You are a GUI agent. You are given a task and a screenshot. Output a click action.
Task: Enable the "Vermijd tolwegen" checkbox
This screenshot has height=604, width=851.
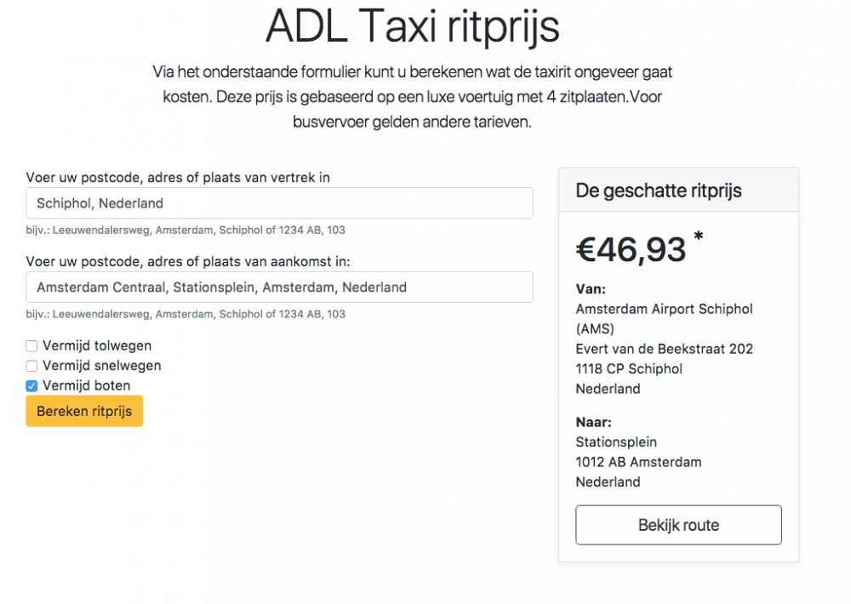(31, 346)
